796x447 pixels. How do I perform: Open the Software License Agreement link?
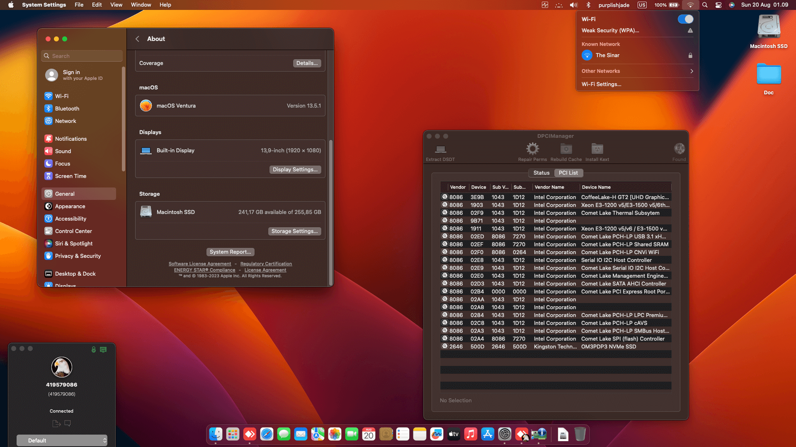coord(200,264)
